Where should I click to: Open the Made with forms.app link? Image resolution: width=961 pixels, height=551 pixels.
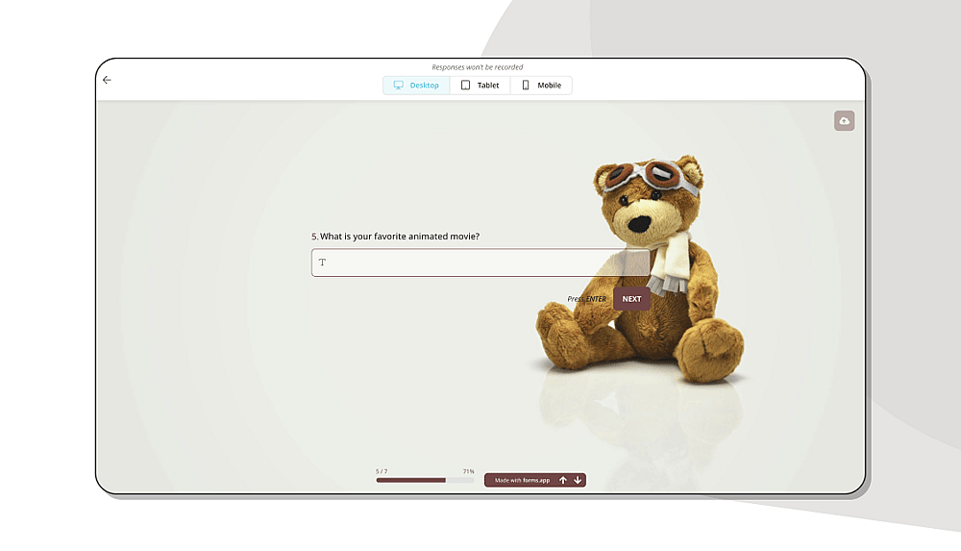click(522, 481)
